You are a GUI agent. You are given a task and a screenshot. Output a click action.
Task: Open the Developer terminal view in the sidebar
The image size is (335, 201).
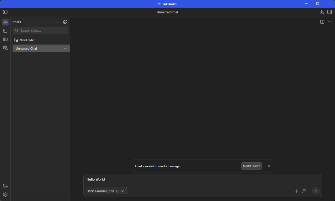click(5, 31)
